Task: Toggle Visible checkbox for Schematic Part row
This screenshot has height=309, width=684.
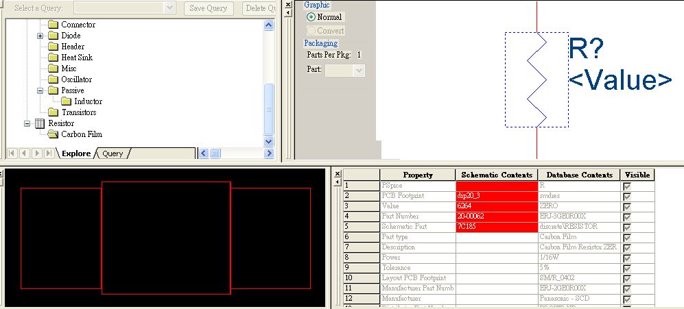Action: coord(627,227)
